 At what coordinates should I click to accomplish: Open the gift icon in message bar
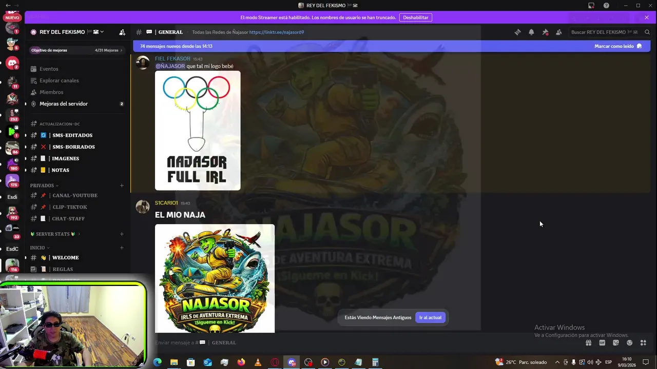coord(589,343)
